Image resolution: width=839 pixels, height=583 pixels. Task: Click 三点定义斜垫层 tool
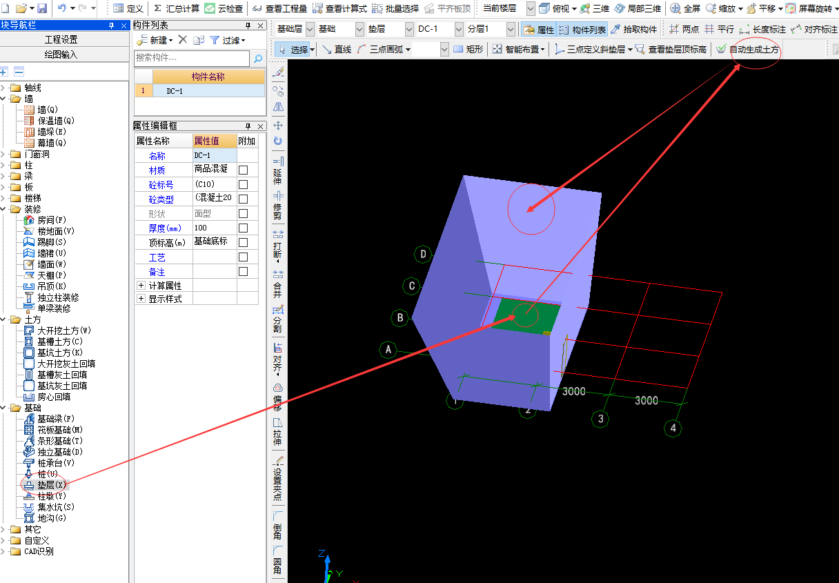pyautogui.click(x=593, y=49)
